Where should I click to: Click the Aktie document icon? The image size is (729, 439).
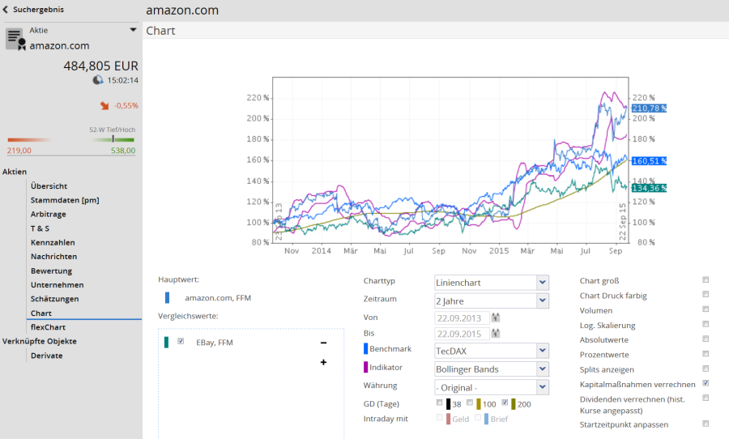tap(15, 39)
